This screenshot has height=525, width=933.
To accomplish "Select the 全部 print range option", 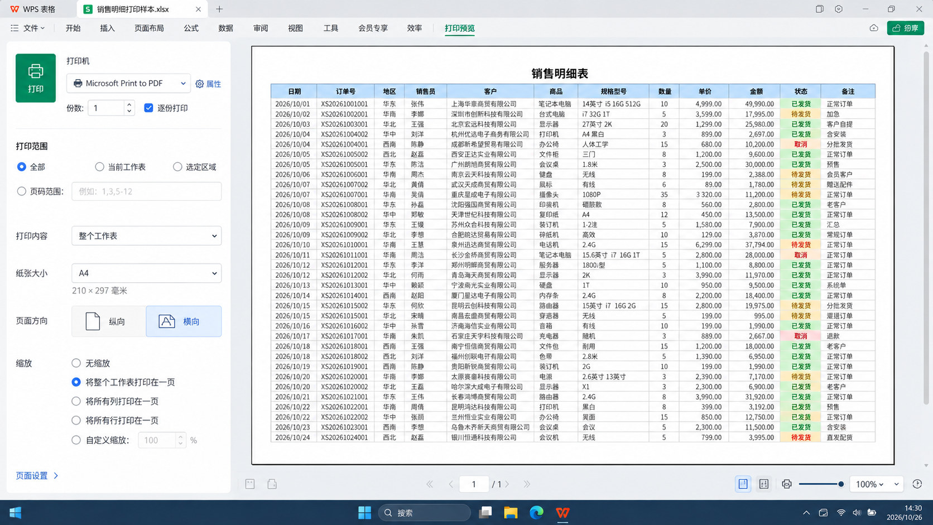I will coord(22,167).
